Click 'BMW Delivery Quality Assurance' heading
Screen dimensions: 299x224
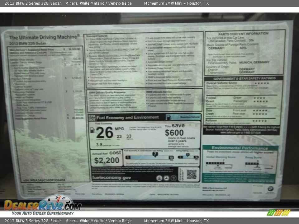[107, 92]
